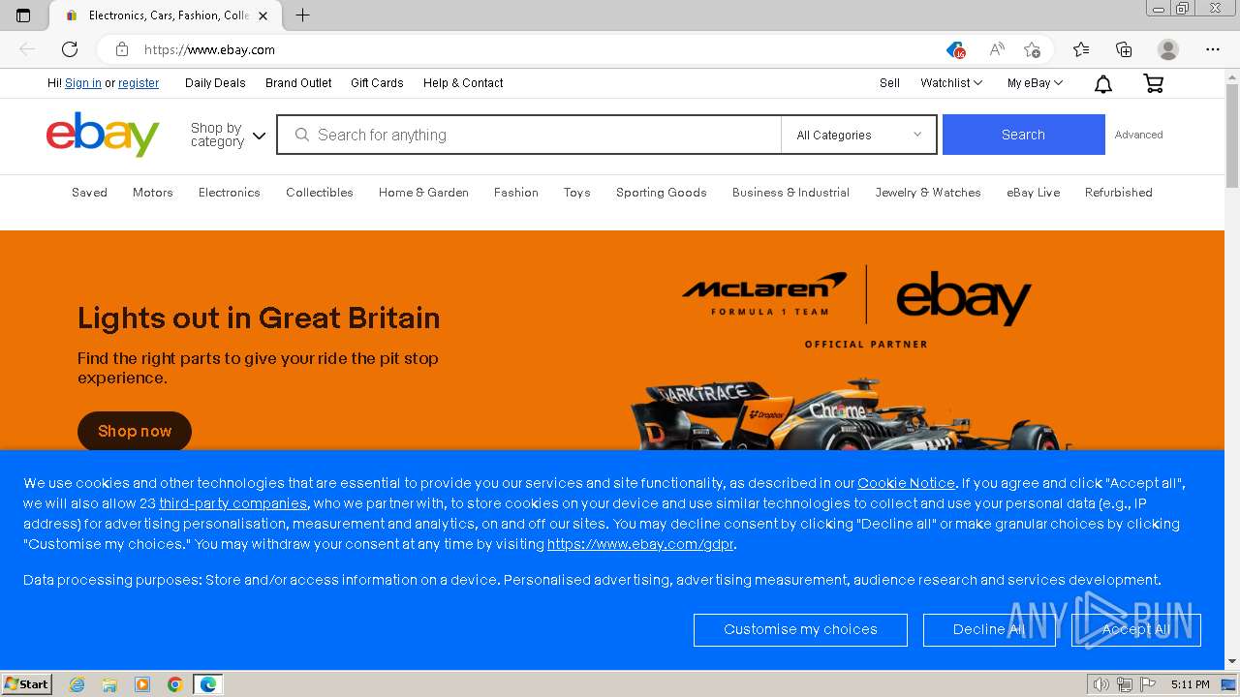Open File Explorer from taskbar

[x=109, y=684]
